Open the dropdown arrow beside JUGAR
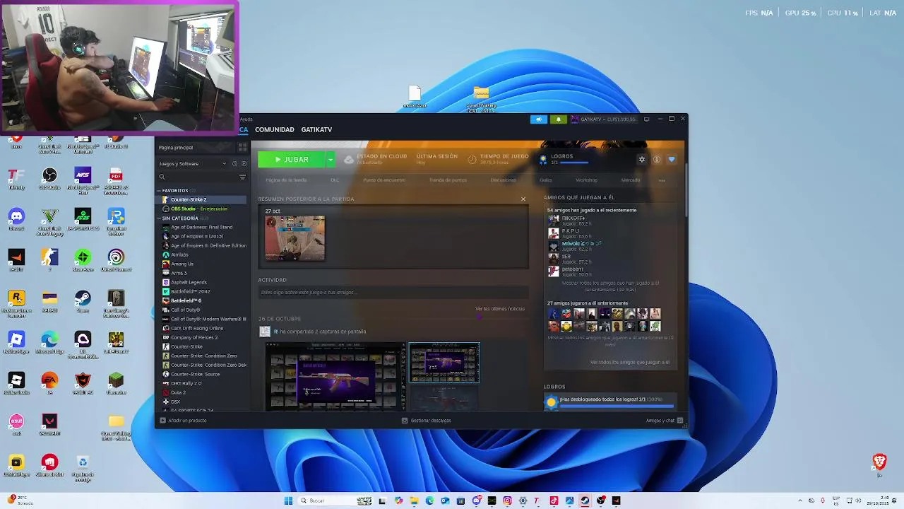This screenshot has width=904, height=509. coord(330,160)
